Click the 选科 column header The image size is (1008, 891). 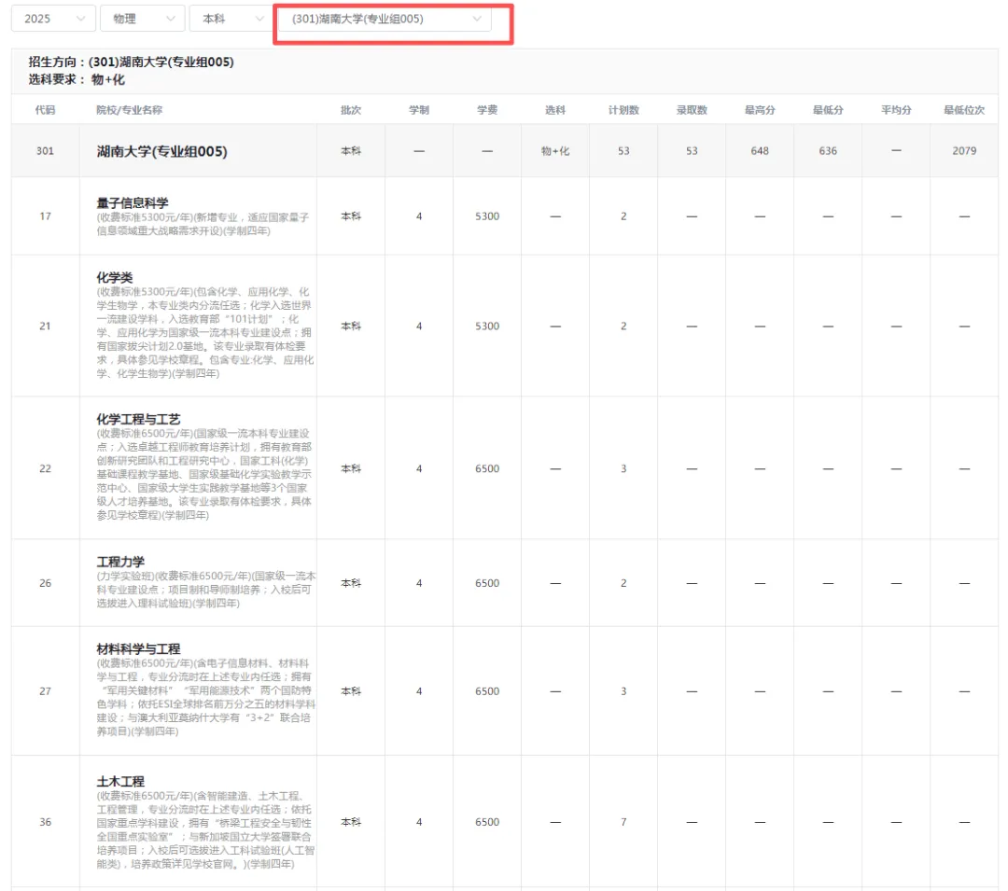555,110
